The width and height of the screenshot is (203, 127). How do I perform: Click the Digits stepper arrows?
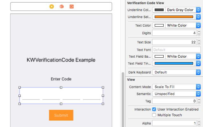pos(199,33)
